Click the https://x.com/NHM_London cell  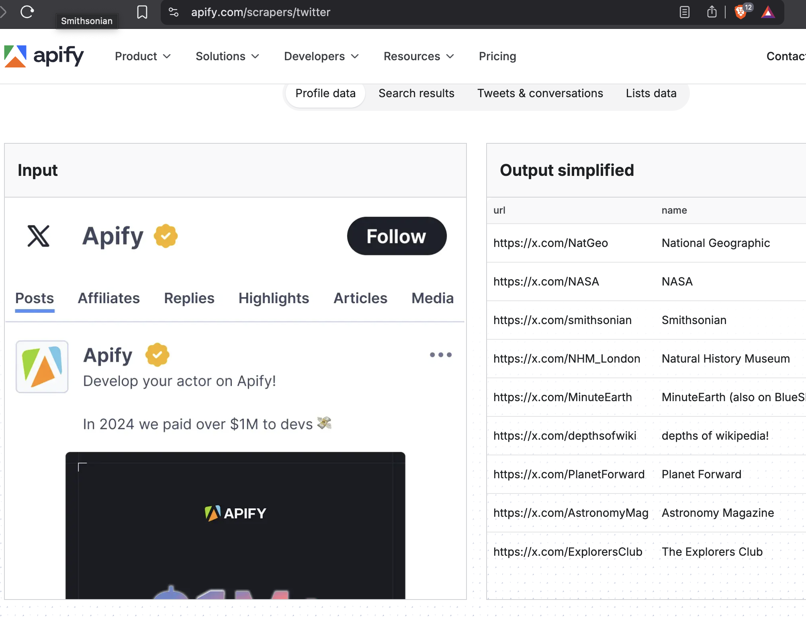[x=567, y=359]
